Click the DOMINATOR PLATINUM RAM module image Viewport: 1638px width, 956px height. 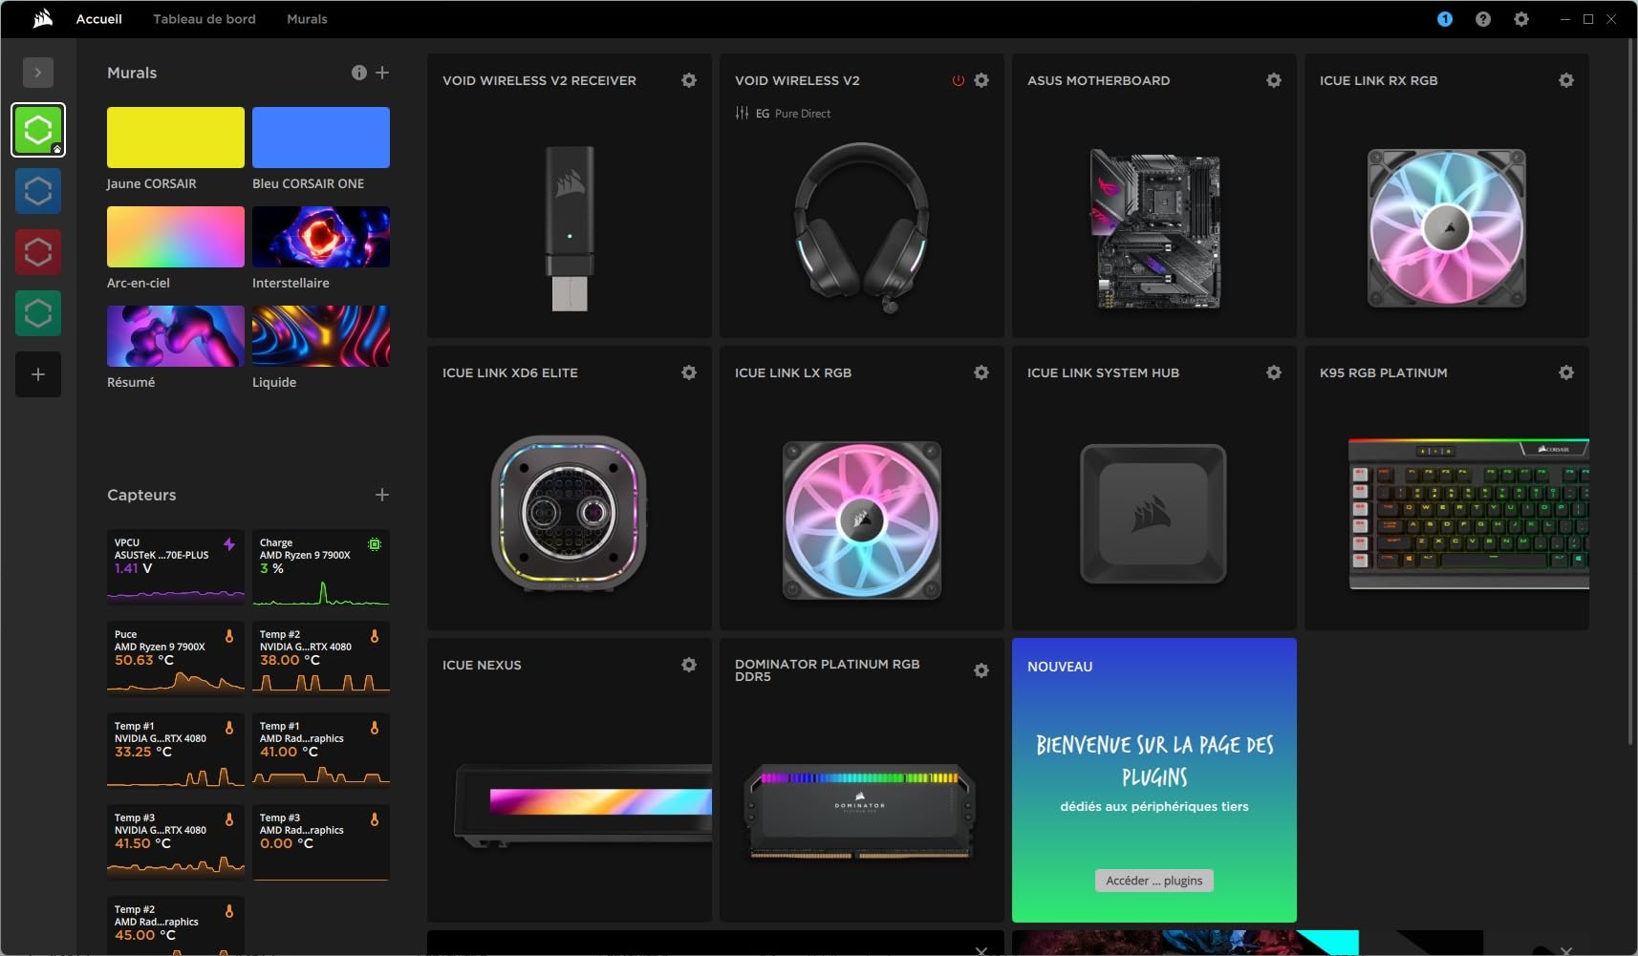[x=860, y=811]
